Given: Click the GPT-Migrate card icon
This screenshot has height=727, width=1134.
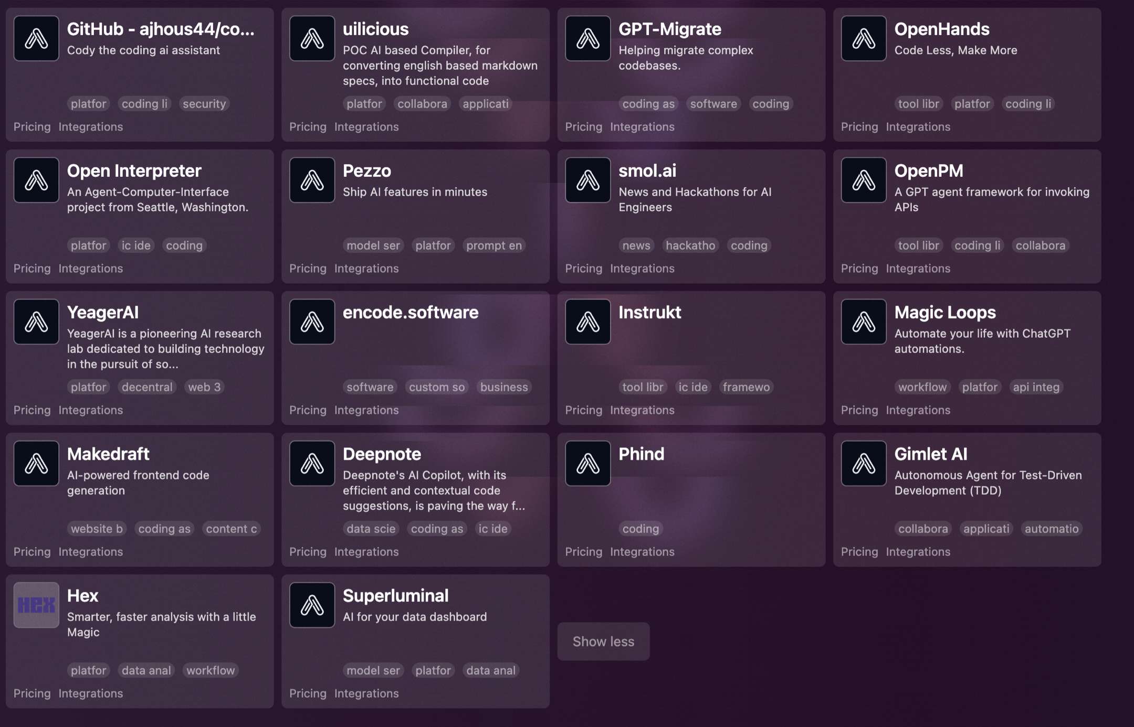Looking at the screenshot, I should 587,38.
